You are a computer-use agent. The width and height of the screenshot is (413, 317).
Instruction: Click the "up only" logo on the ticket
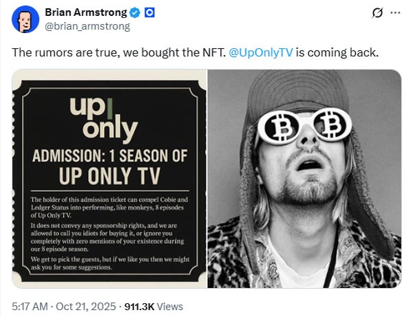[104, 118]
